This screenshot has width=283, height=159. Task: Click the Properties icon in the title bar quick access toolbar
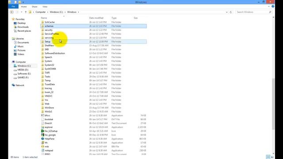click(16, 2)
